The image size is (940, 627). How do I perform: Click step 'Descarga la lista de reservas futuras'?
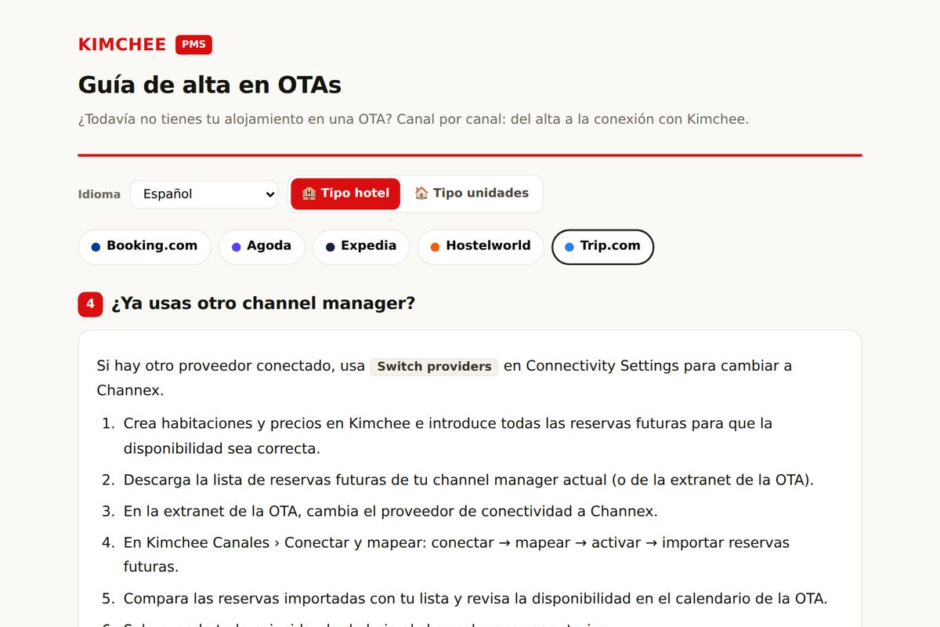coord(468,480)
